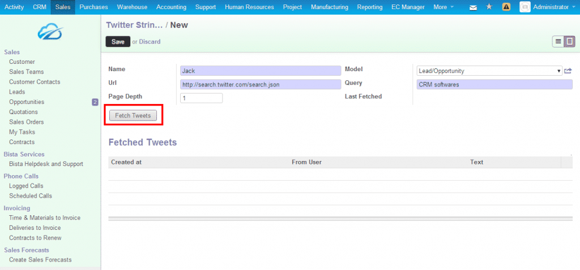Click the cloud company logo
Screen dimensions: 580x270
coord(50,32)
